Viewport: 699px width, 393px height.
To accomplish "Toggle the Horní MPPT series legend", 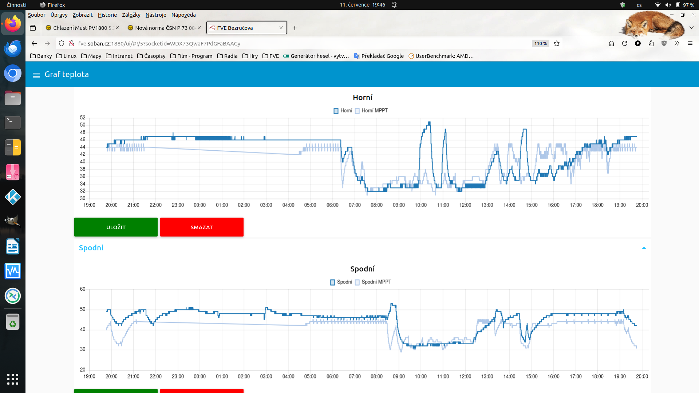I will pyautogui.click(x=371, y=111).
